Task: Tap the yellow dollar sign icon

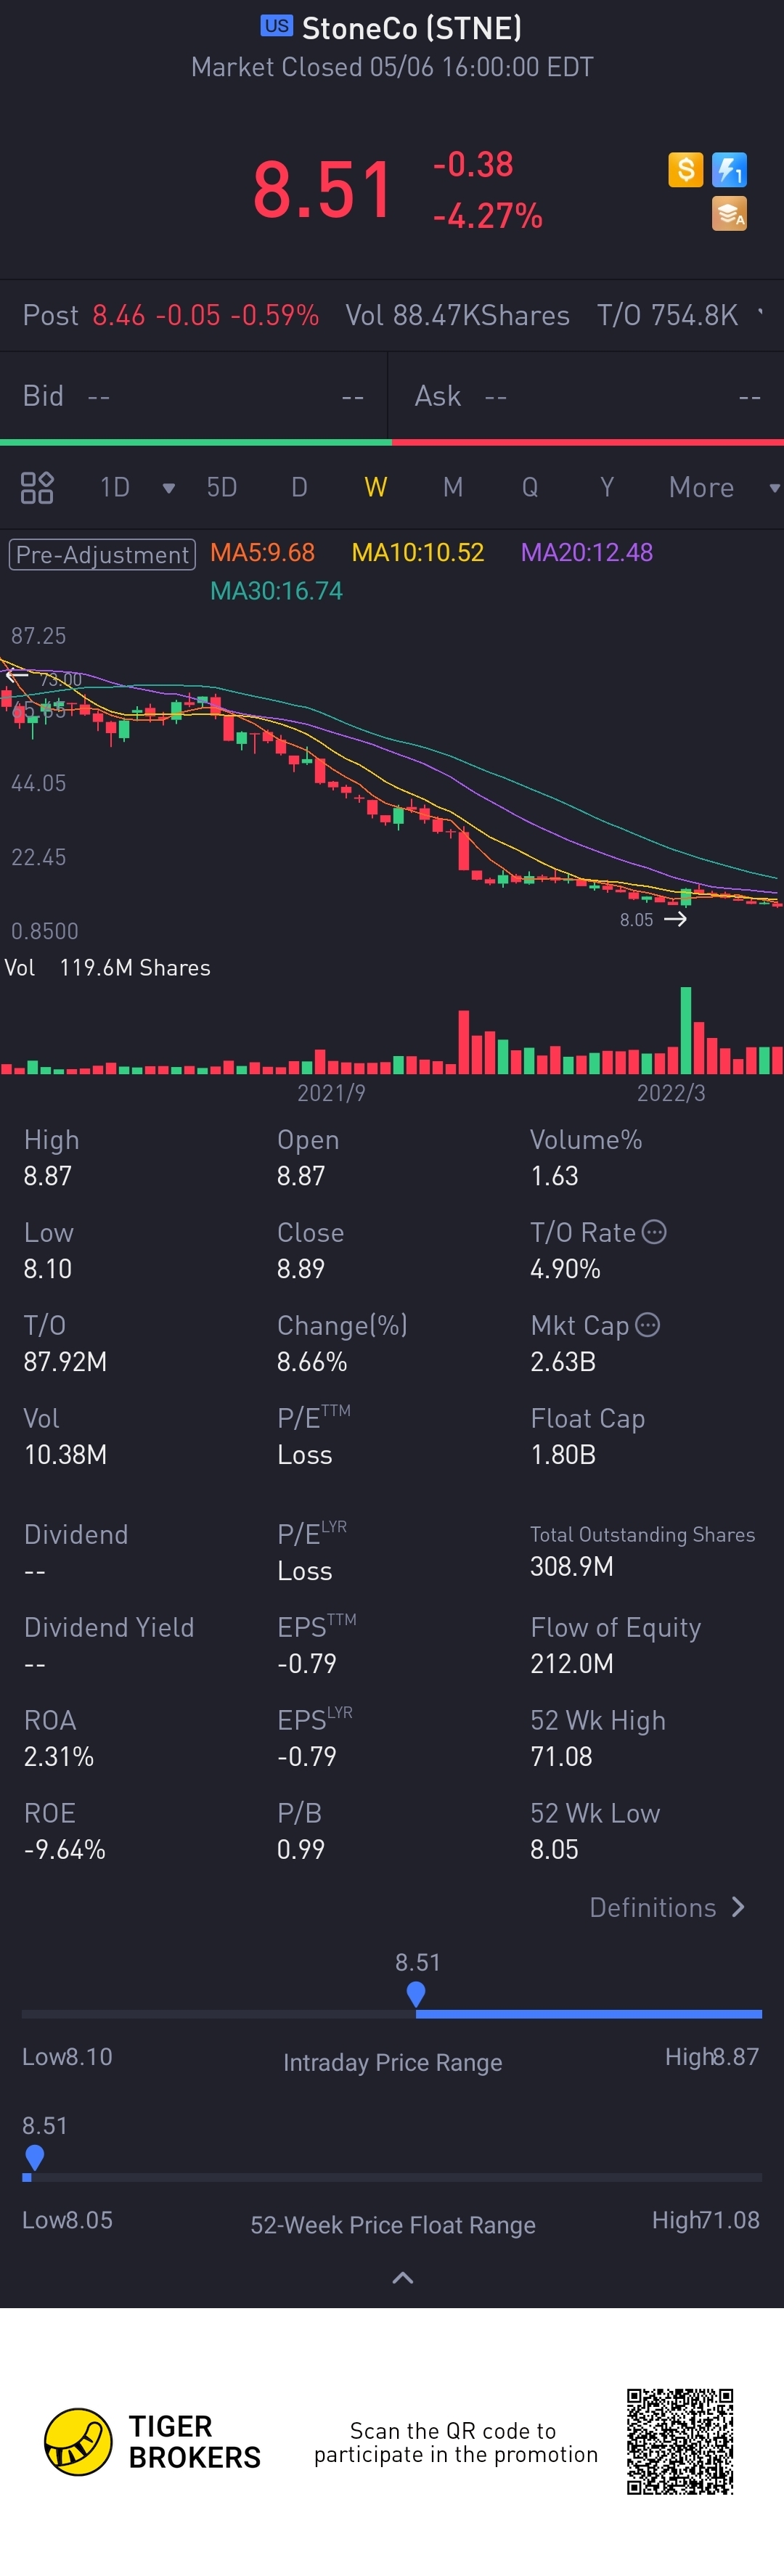Action: click(685, 169)
